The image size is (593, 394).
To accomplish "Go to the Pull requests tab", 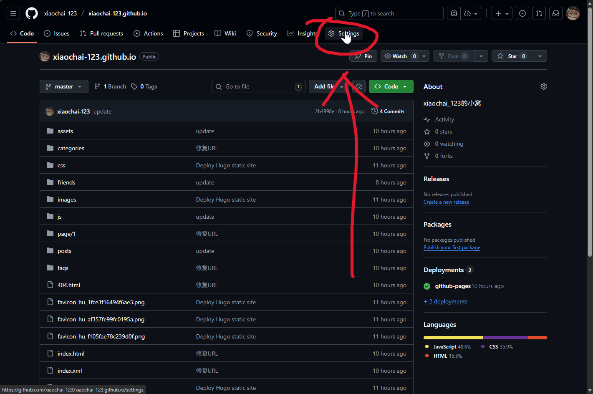I will pyautogui.click(x=101, y=33).
